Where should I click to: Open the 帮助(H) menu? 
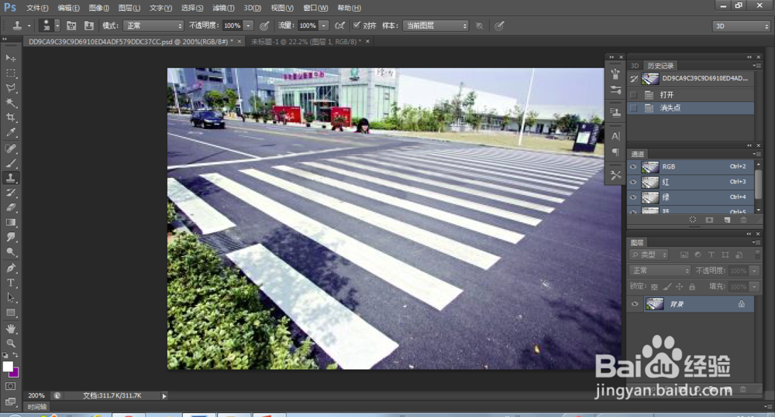[349, 8]
